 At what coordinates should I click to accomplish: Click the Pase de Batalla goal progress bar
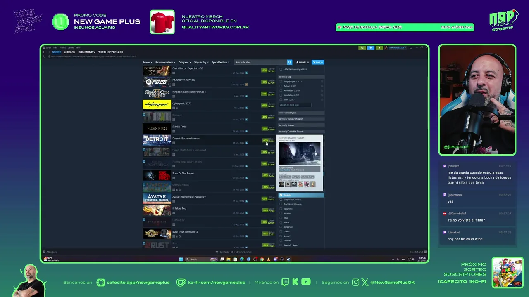405,27
